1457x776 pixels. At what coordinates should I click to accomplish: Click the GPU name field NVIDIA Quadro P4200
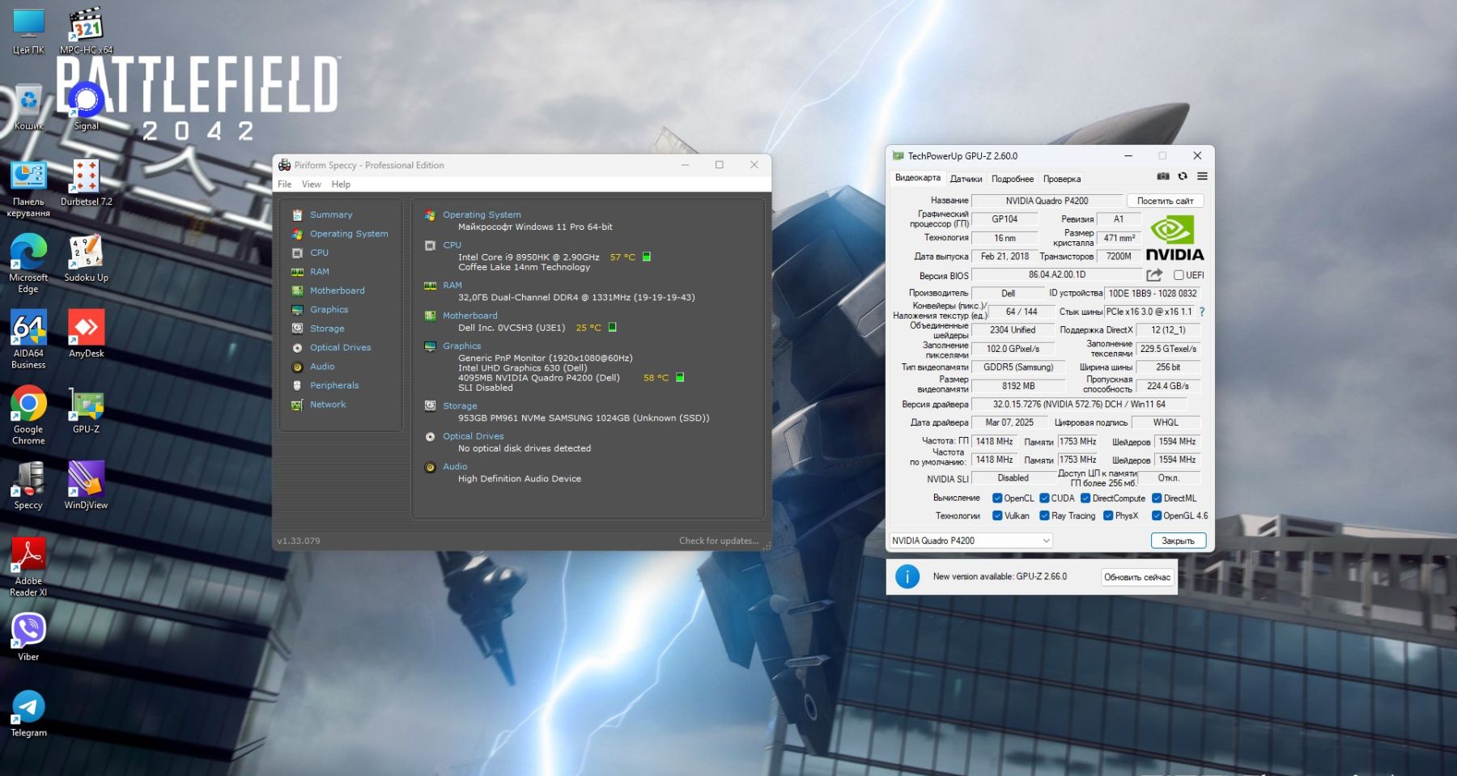1047,201
